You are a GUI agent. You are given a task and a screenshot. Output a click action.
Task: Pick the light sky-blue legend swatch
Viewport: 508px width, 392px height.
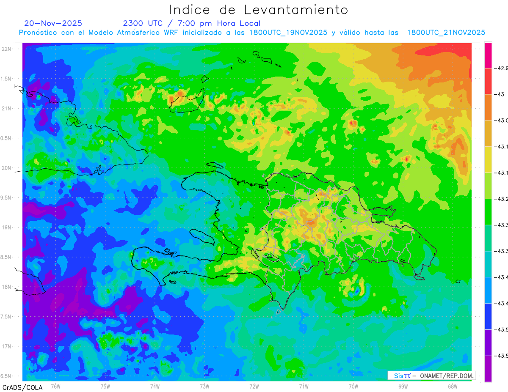click(x=488, y=290)
